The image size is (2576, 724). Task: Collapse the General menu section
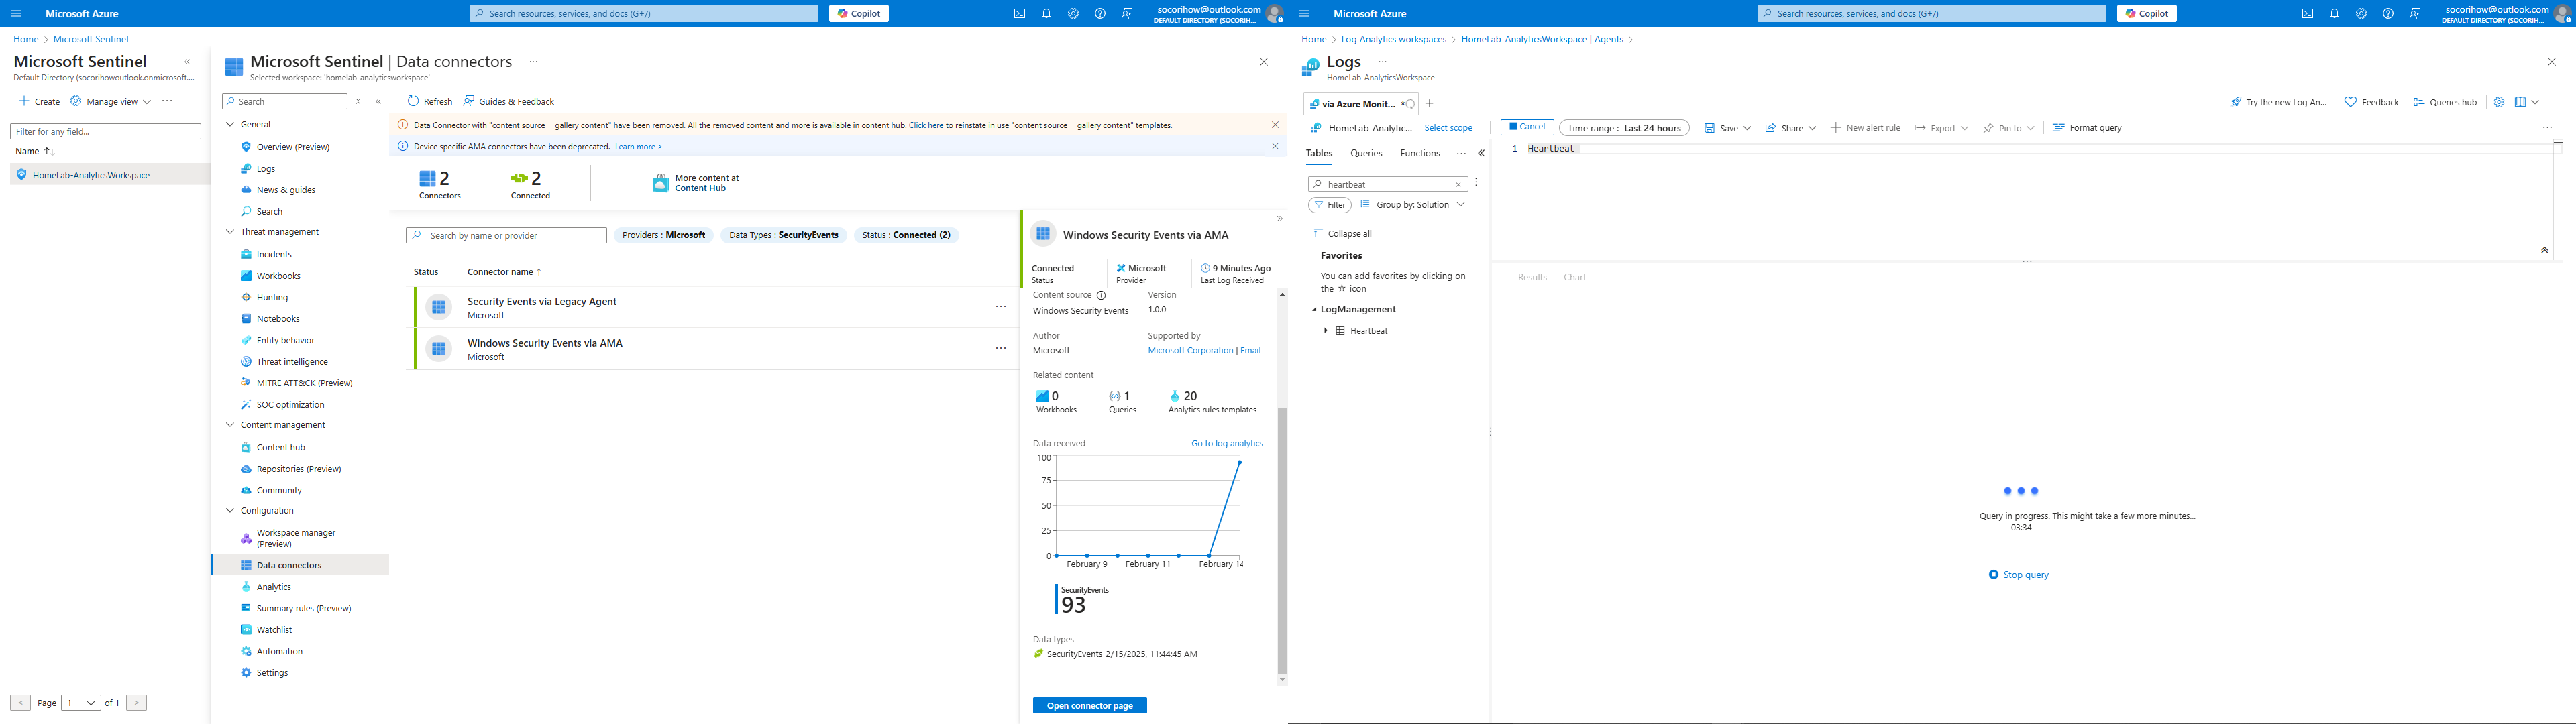click(230, 125)
